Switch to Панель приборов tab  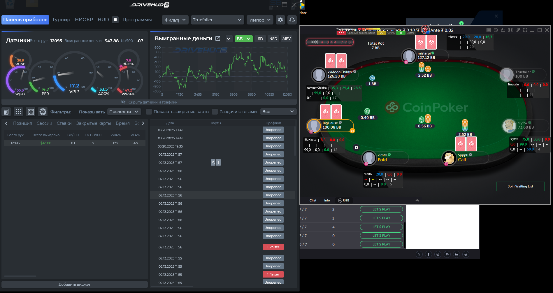pyautogui.click(x=25, y=20)
